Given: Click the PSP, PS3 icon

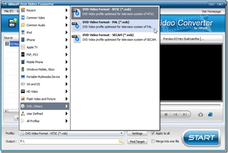Looking at the screenshot, I should tap(23, 55).
